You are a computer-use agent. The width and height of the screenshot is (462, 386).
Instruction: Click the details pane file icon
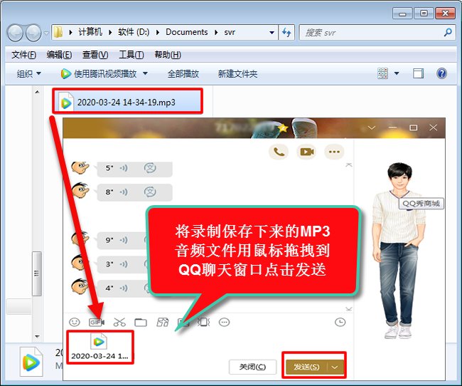tap(31, 362)
